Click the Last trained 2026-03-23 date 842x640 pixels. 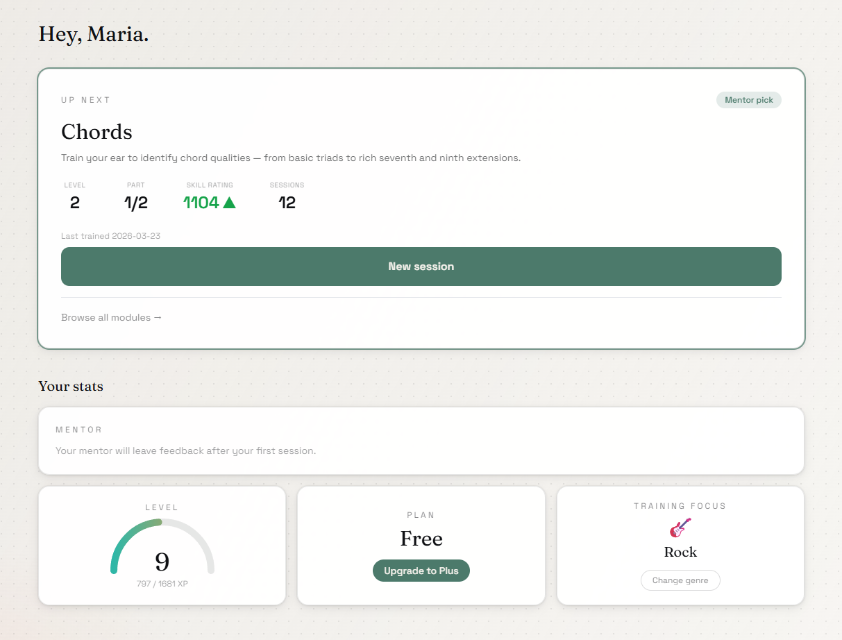[110, 235]
